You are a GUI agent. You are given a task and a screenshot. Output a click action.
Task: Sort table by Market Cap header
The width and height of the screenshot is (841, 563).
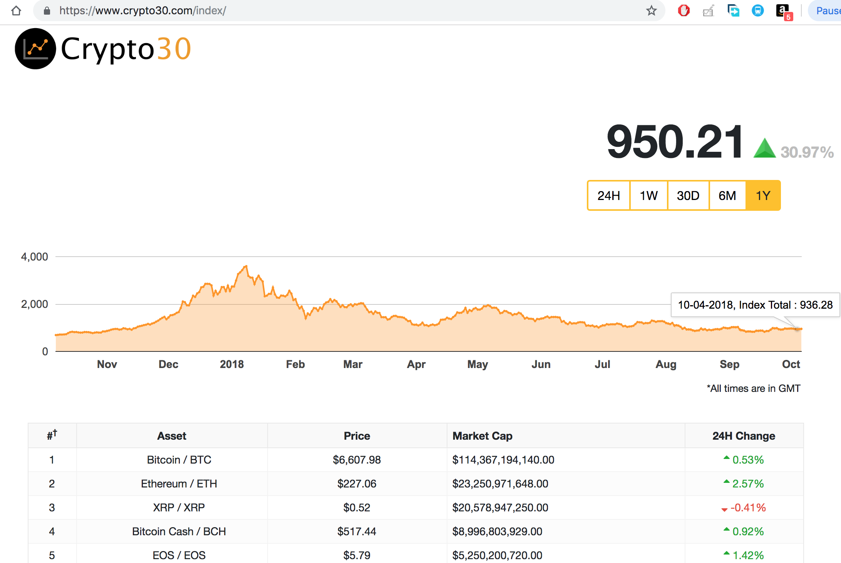point(482,436)
